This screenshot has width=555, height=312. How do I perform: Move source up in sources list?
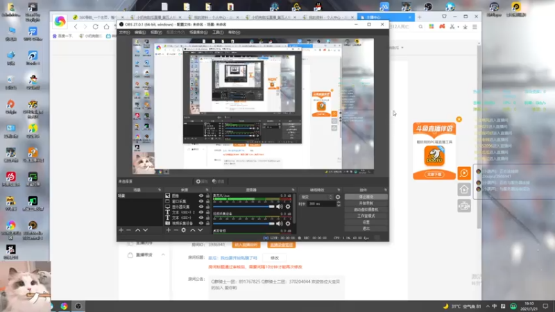tap(193, 230)
